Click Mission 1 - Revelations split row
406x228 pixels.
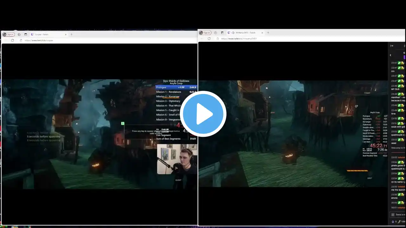pos(176,92)
